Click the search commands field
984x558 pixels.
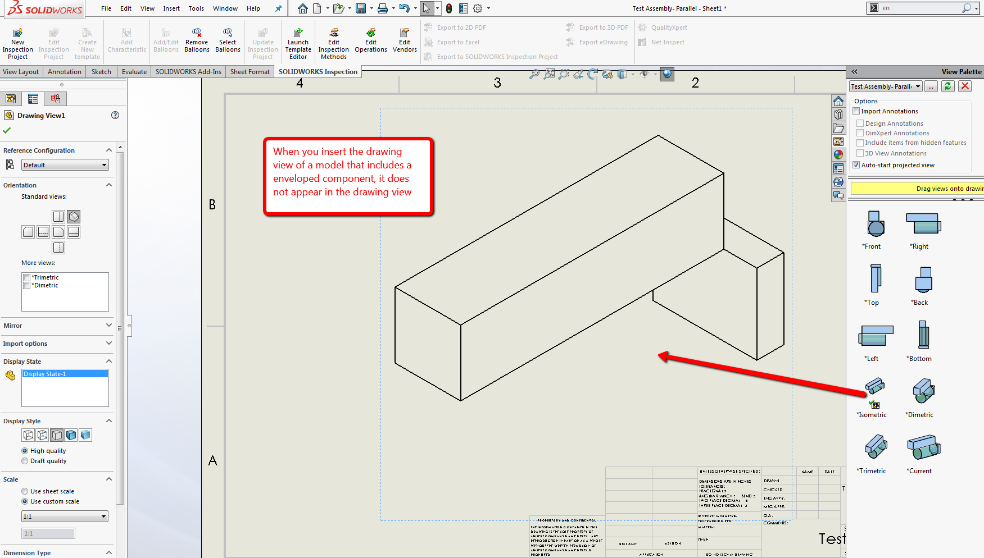923,8
